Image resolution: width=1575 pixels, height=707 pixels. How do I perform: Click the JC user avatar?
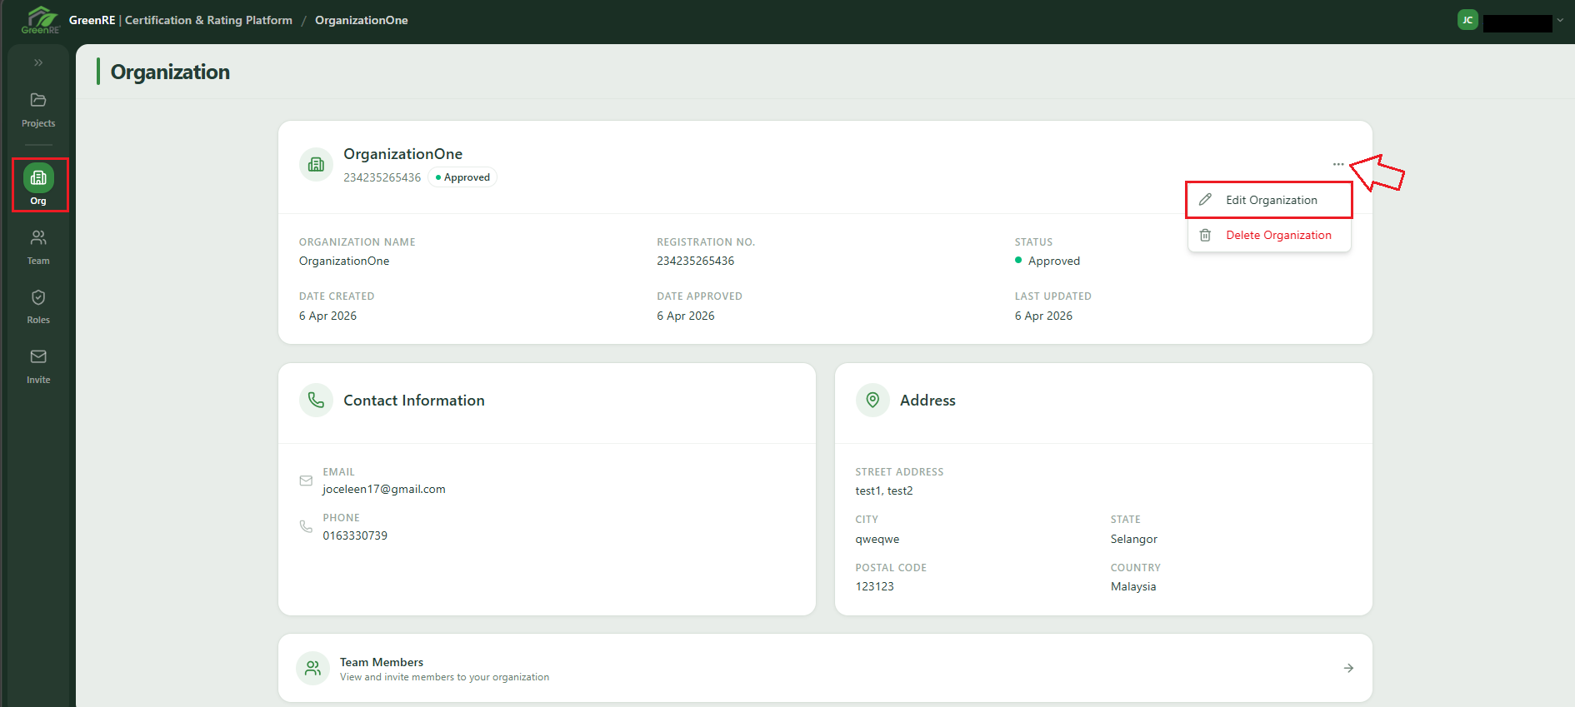coord(1467,20)
